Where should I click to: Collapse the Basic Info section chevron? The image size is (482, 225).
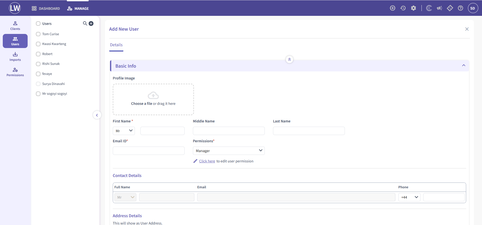click(464, 65)
